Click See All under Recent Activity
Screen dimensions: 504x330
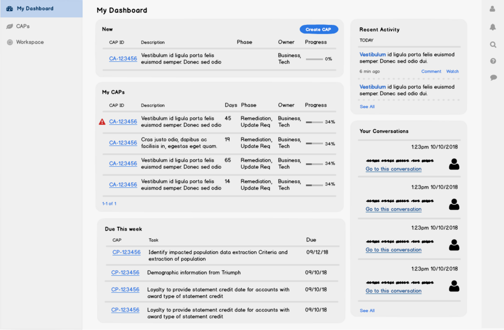(x=367, y=107)
